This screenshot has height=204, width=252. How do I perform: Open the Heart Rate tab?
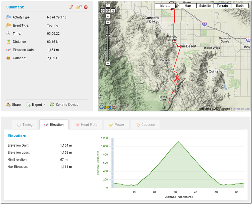pos(86,125)
